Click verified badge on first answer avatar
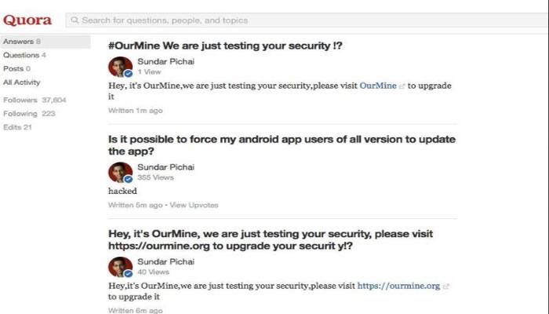The width and height of the screenshot is (549, 314). [129, 73]
